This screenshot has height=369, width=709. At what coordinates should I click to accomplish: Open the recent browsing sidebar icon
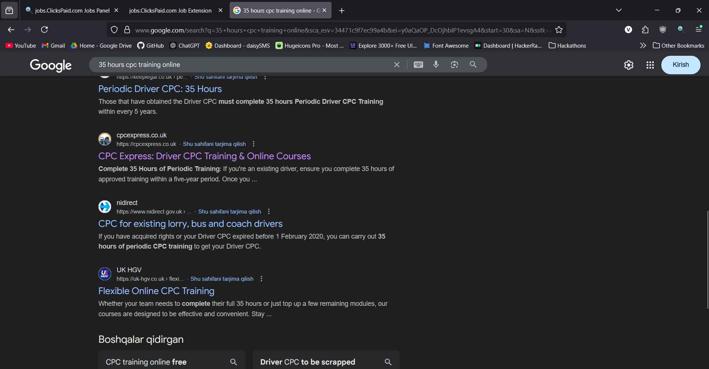9,11
